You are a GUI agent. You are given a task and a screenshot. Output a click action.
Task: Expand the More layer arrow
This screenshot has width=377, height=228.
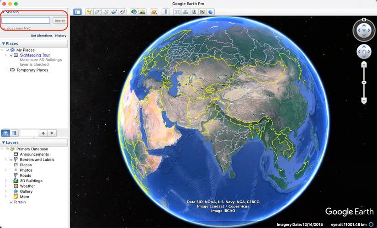coord(6,197)
